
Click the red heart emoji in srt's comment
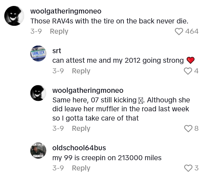[190, 60]
